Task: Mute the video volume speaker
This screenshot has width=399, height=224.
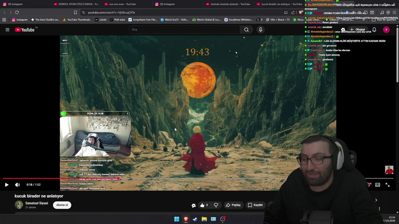Action: click(17, 185)
